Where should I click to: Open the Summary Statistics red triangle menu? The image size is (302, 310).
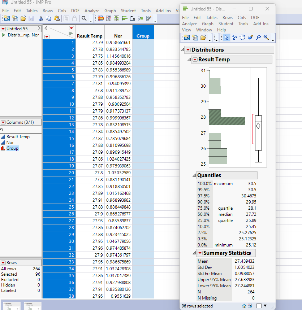200,253
